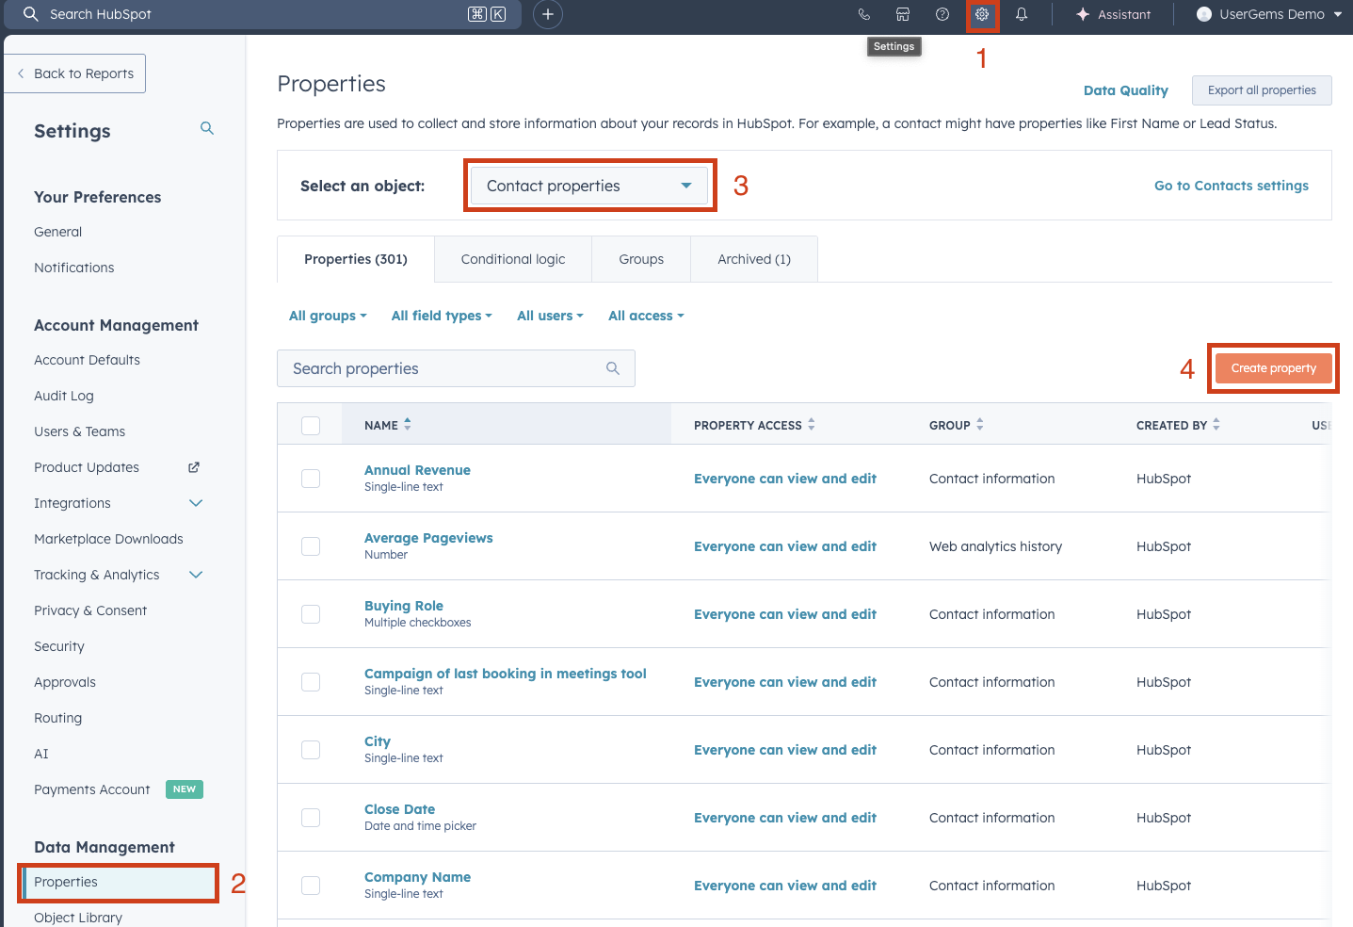Expand the Integrations sidebar section
This screenshot has width=1353, height=927.
(x=196, y=503)
